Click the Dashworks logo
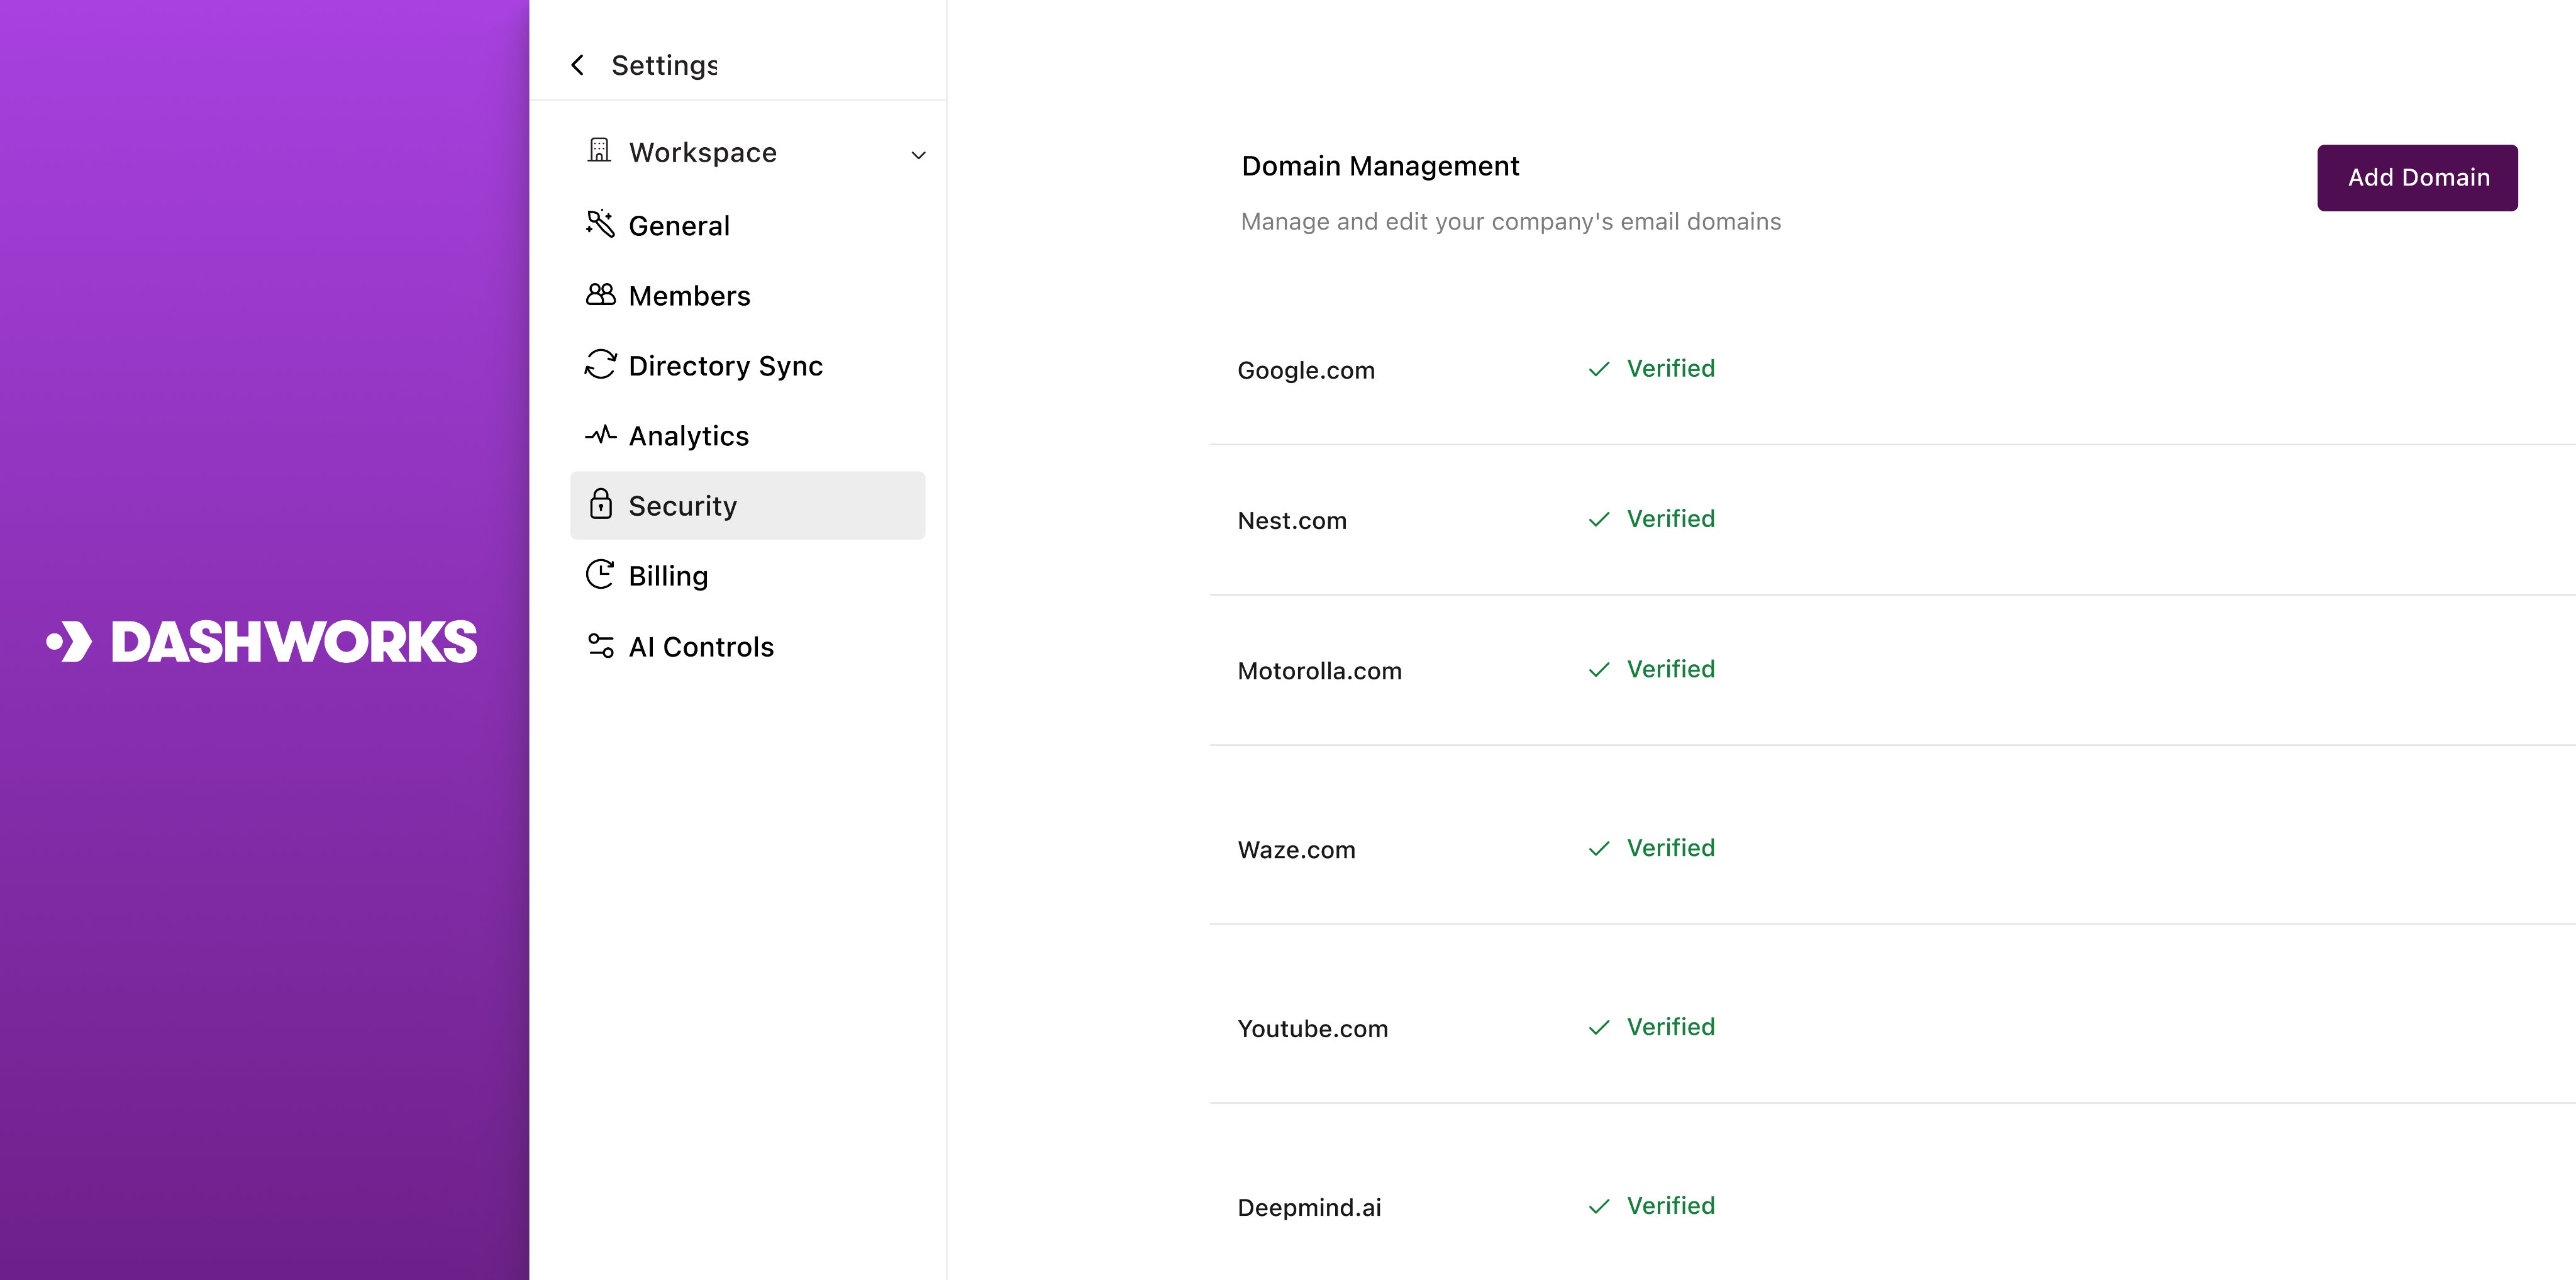 coord(262,641)
